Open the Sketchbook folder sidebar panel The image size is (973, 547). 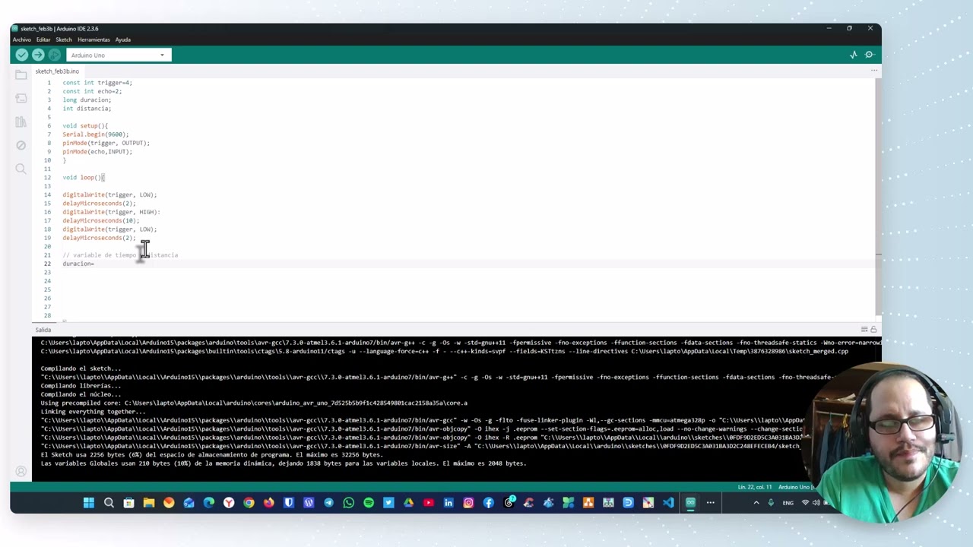click(x=21, y=74)
